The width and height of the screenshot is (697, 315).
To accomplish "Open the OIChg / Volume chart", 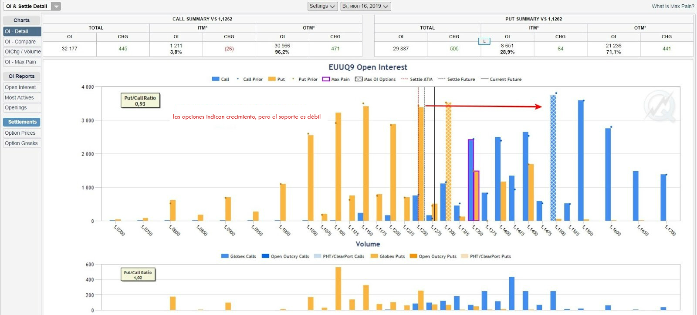I will click(x=22, y=52).
